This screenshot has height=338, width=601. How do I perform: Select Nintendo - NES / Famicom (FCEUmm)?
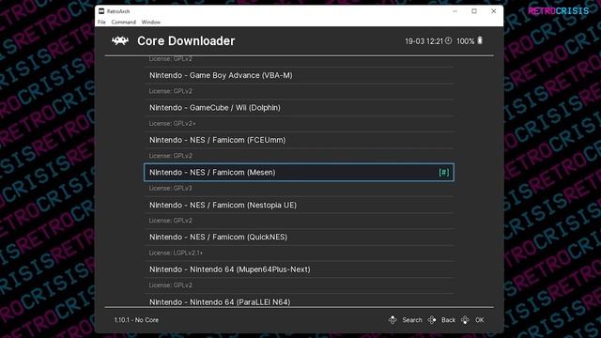click(x=299, y=140)
